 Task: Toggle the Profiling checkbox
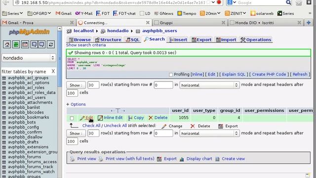tap(171, 75)
